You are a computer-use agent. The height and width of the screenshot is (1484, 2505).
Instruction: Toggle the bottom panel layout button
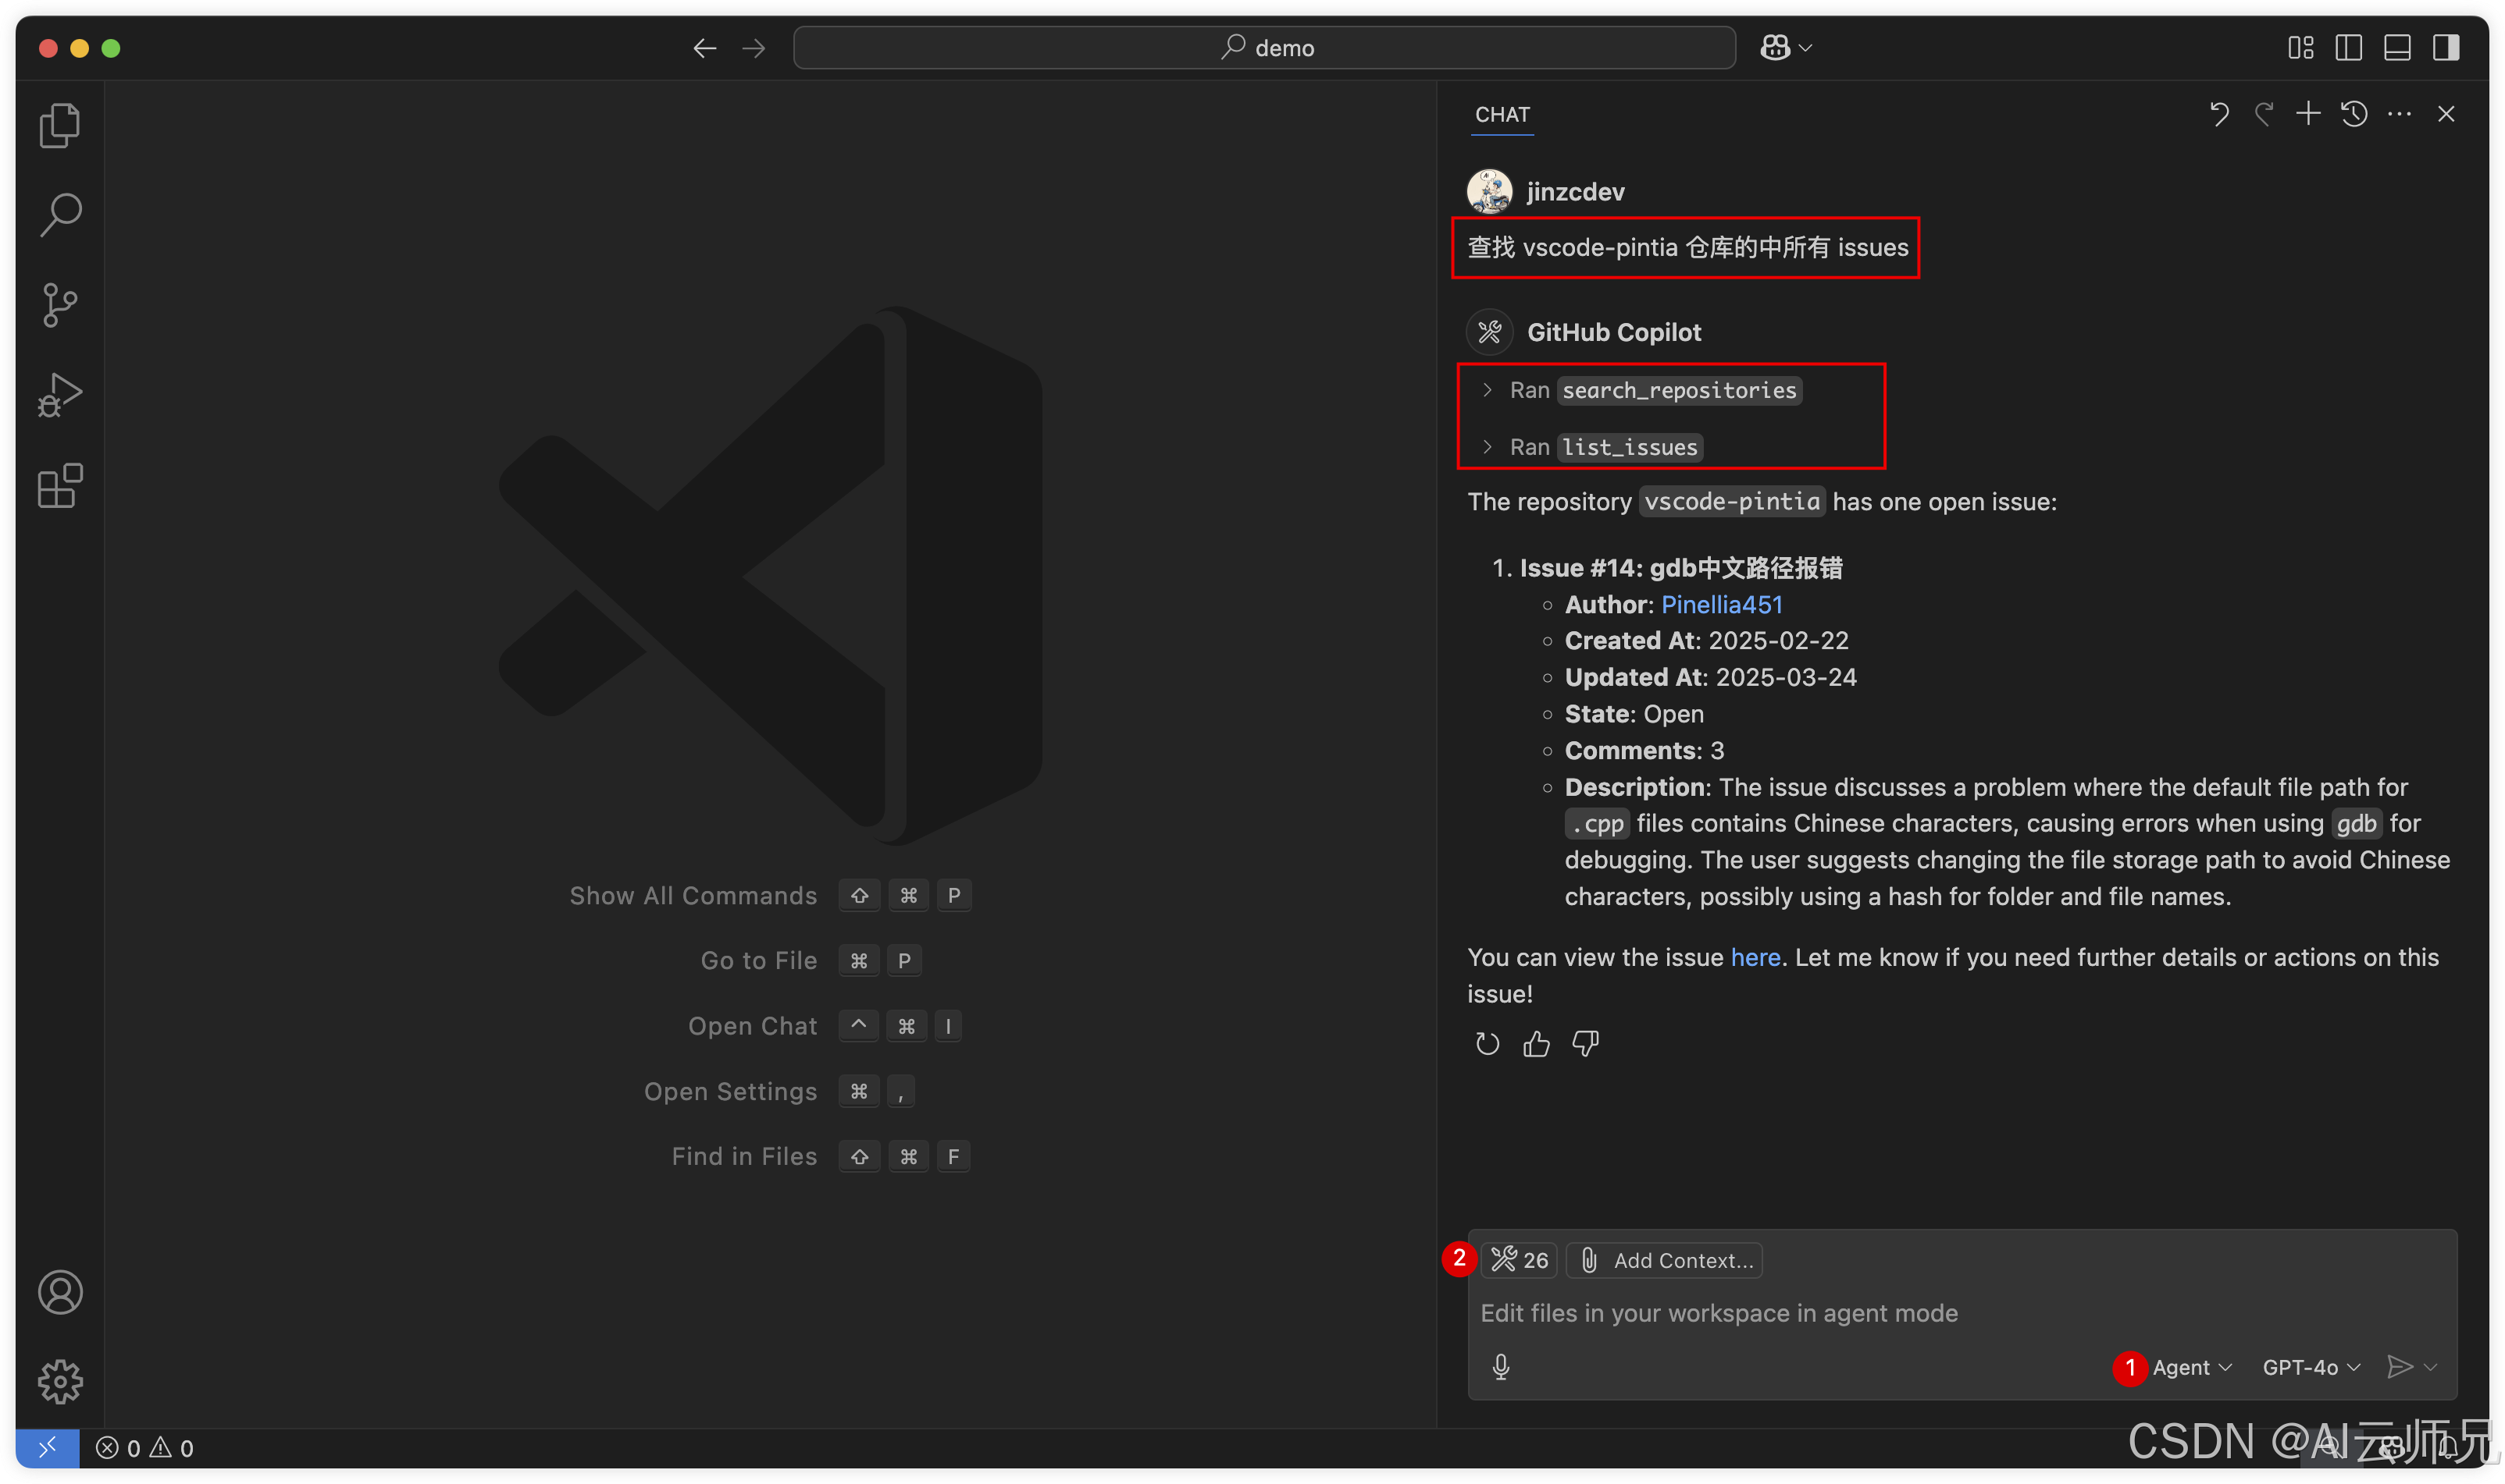point(2397,48)
